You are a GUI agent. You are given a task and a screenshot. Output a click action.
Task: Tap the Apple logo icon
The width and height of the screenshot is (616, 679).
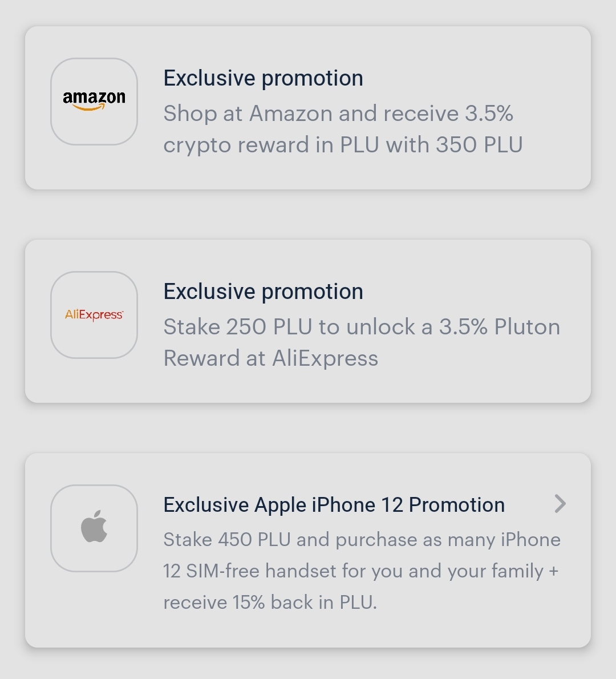94,527
